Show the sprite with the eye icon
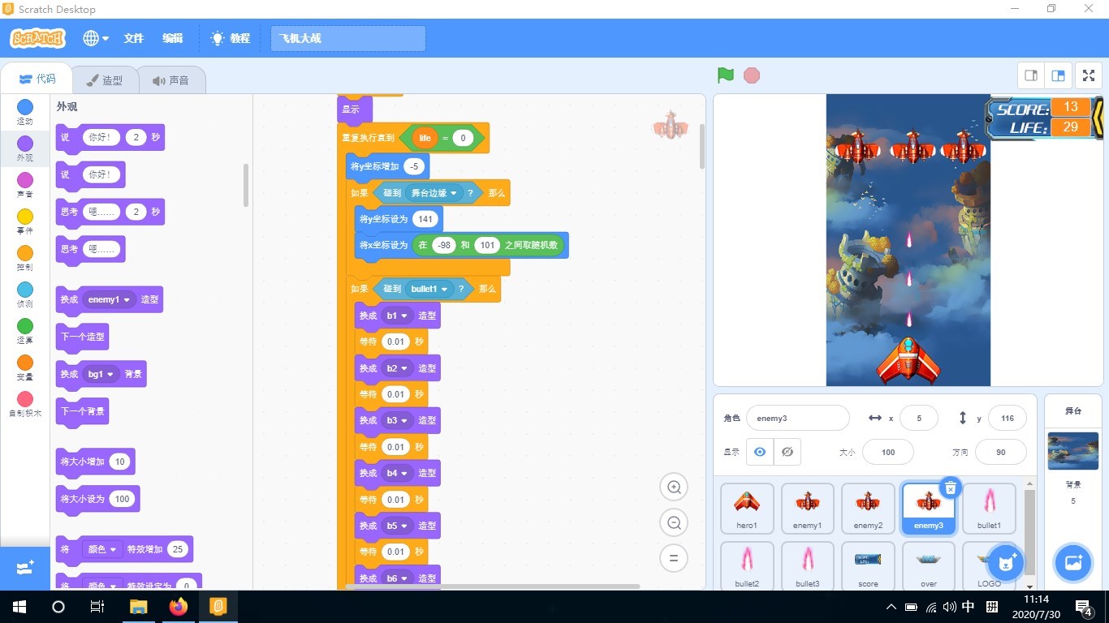This screenshot has width=1109, height=623. click(760, 452)
